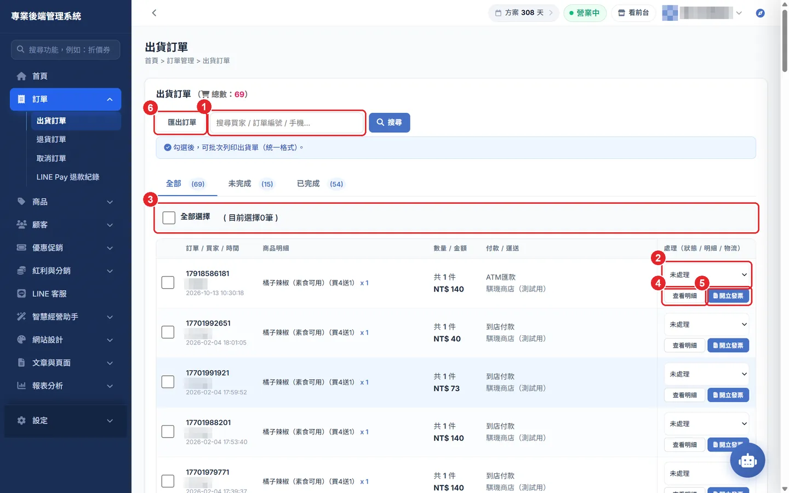789x493 pixels.
Task: Click the 紅利與分銷 coins icon in sidebar
Action: [x=21, y=271]
